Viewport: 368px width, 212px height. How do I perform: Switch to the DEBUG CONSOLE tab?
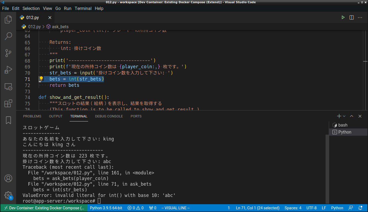pyautogui.click(x=109, y=116)
